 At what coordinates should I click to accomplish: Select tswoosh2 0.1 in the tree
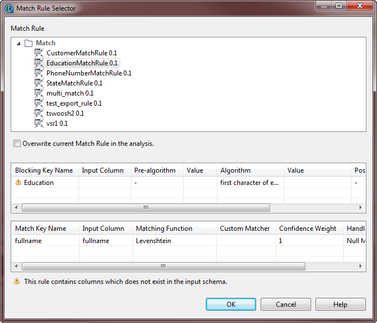(65, 113)
